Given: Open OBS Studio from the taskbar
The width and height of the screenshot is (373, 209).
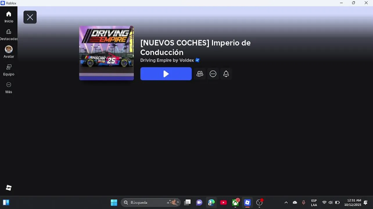Looking at the screenshot, I should pyautogui.click(x=259, y=202).
